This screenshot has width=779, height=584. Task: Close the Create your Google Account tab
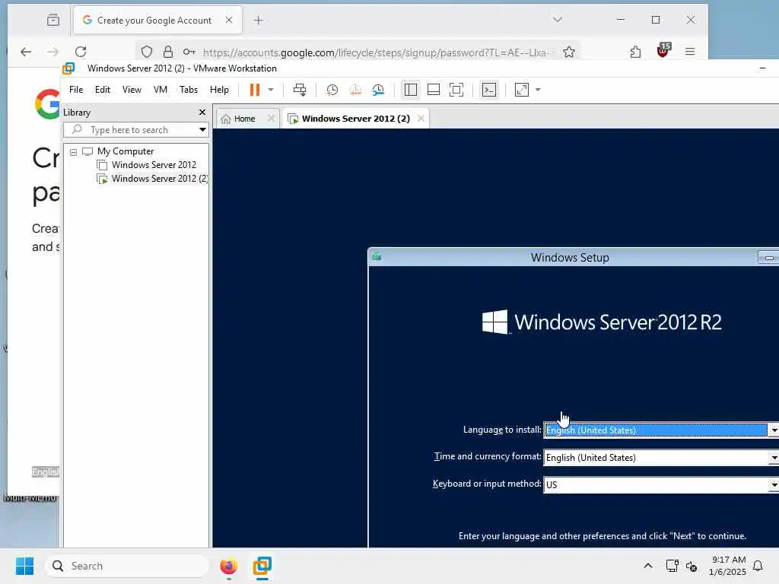click(x=228, y=20)
